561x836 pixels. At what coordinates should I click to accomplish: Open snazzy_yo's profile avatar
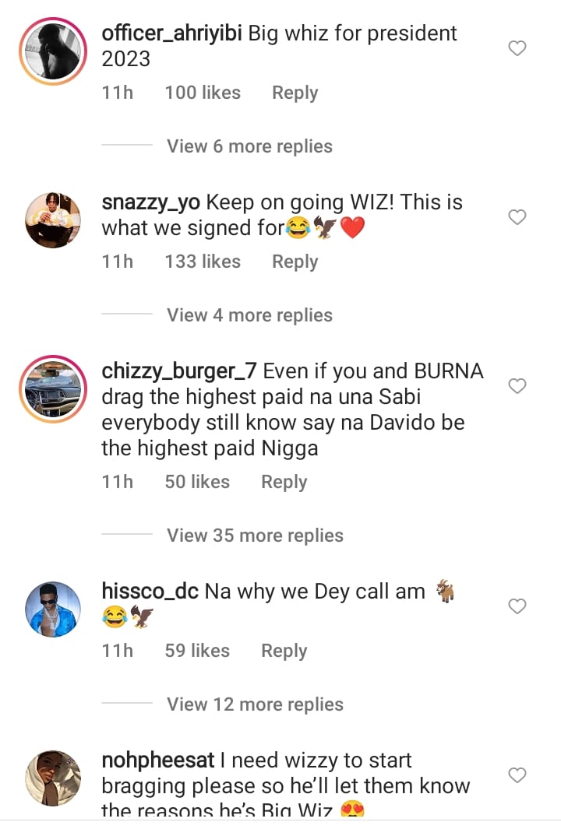[x=53, y=220]
